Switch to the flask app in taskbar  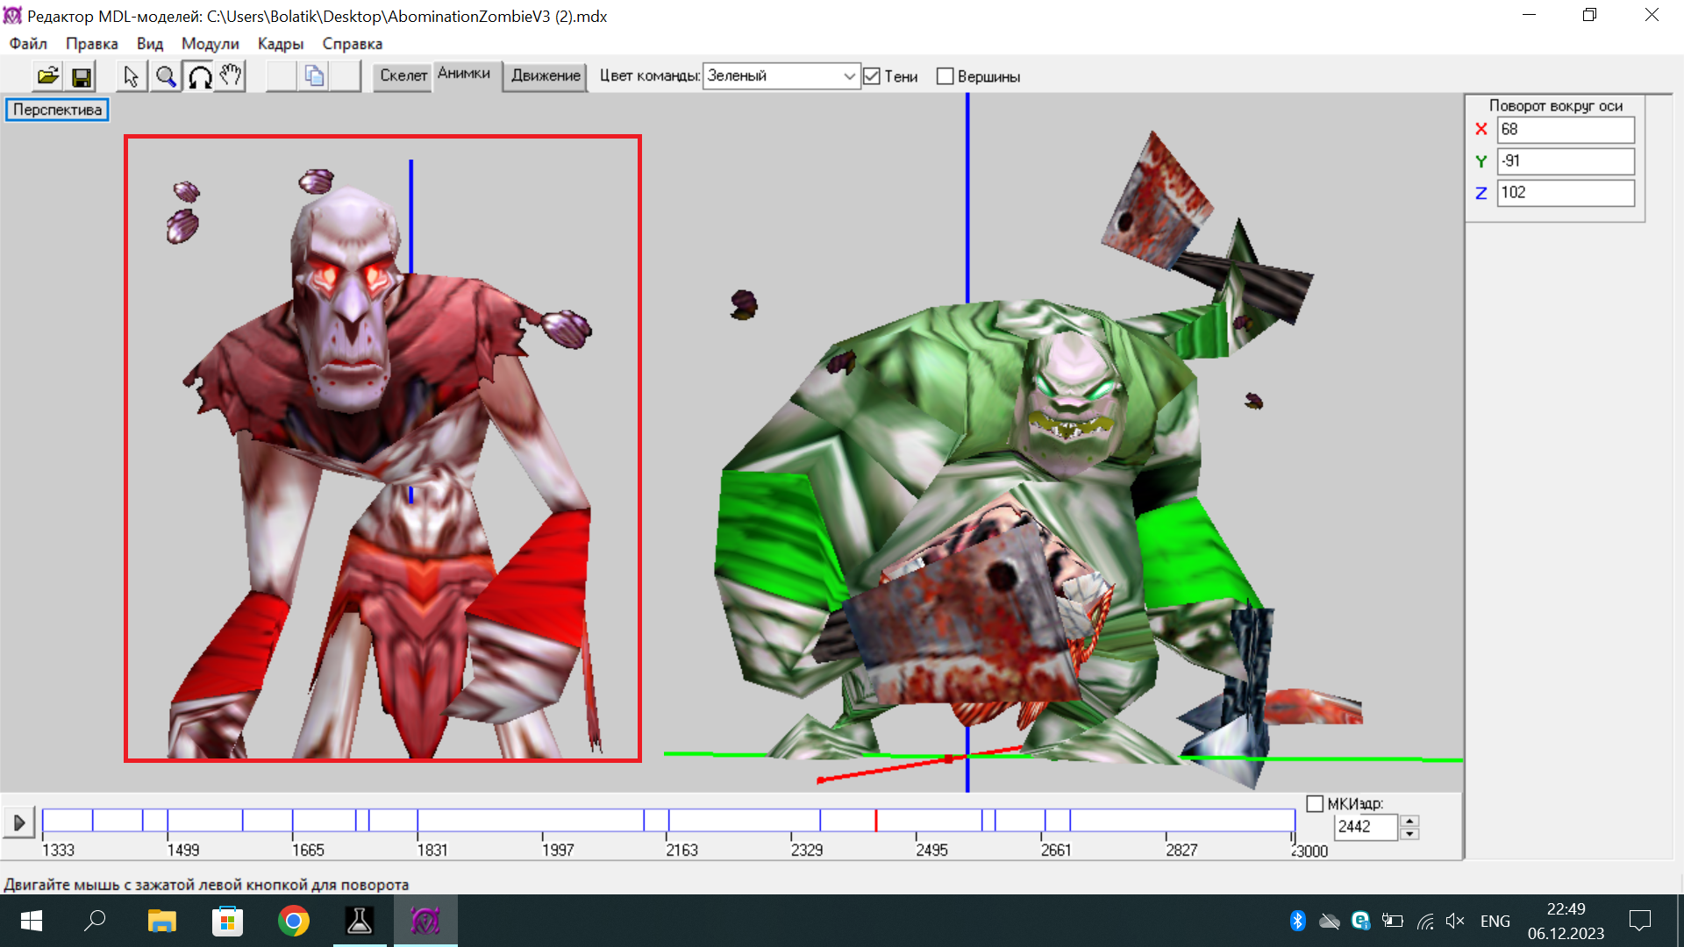click(x=360, y=921)
